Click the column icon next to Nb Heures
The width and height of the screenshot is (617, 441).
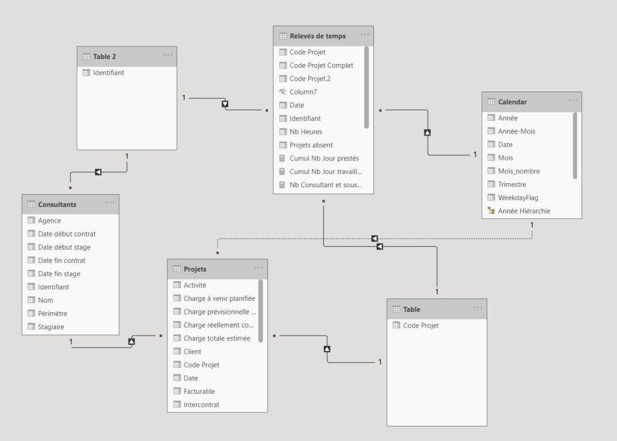(283, 132)
